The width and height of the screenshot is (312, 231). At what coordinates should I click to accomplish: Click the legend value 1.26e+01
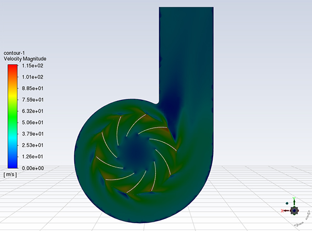[x=33, y=157]
